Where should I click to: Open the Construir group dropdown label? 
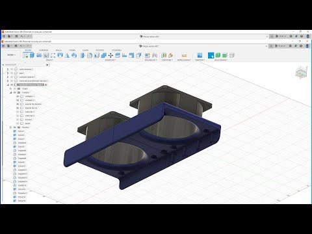coord(167,60)
